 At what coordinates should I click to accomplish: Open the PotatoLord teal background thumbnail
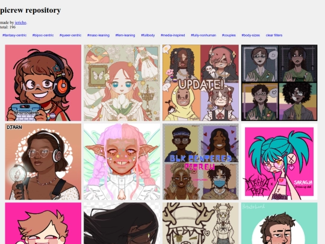pyautogui.click(x=279, y=224)
